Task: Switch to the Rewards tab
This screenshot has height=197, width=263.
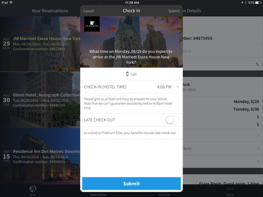Action: click(x=164, y=195)
